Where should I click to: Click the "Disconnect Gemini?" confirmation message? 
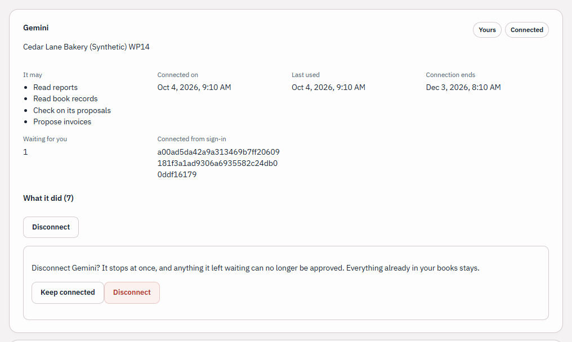coord(256,268)
